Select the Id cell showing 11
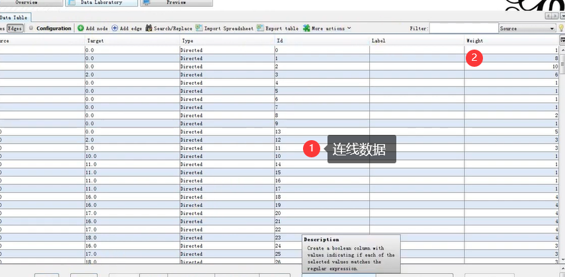This screenshot has height=277, width=565. (322, 148)
